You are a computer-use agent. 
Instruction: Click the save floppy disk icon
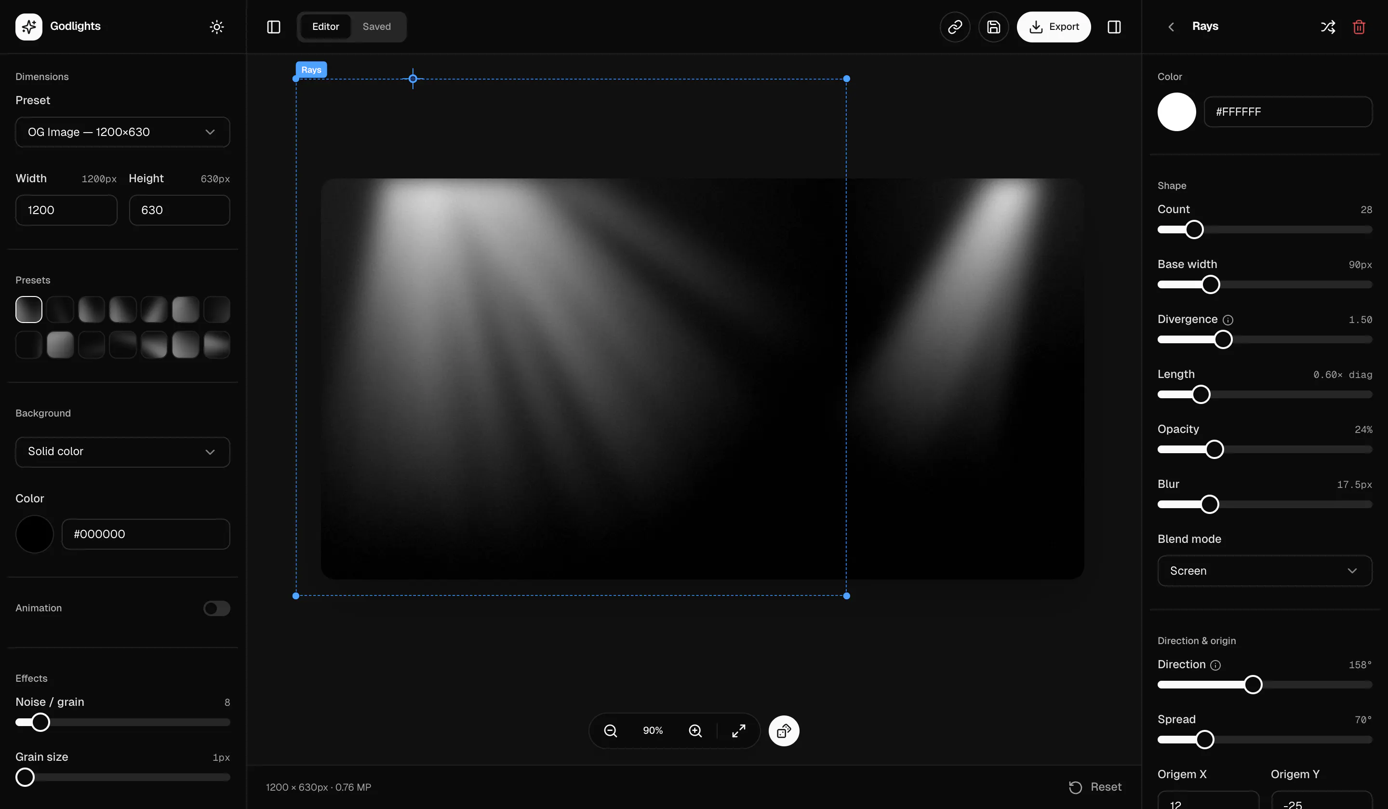[x=994, y=27]
